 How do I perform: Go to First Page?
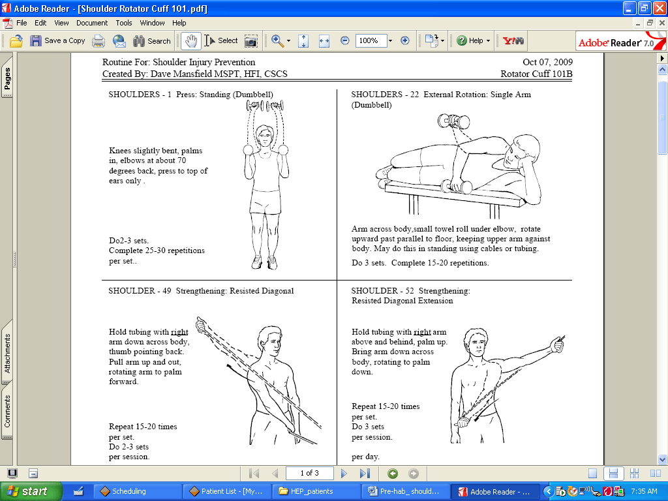point(254,474)
